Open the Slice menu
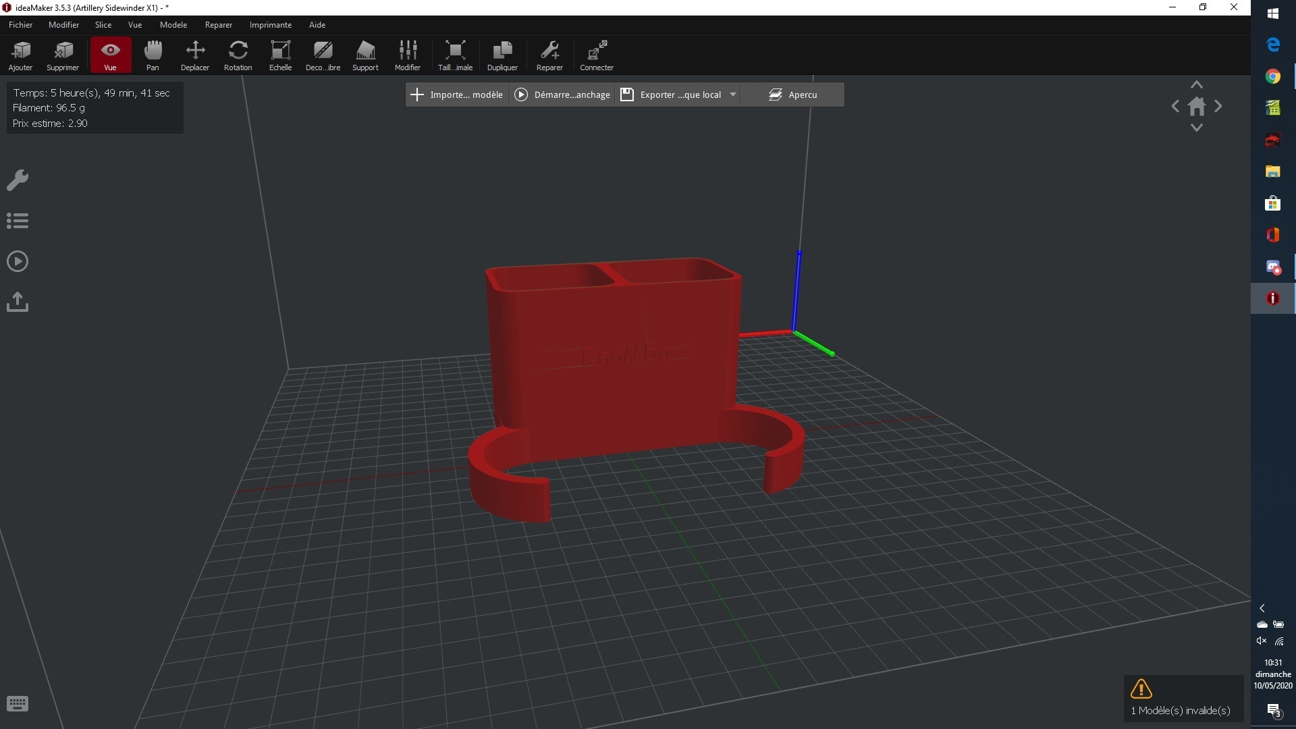The height and width of the screenshot is (729, 1296). click(x=103, y=25)
